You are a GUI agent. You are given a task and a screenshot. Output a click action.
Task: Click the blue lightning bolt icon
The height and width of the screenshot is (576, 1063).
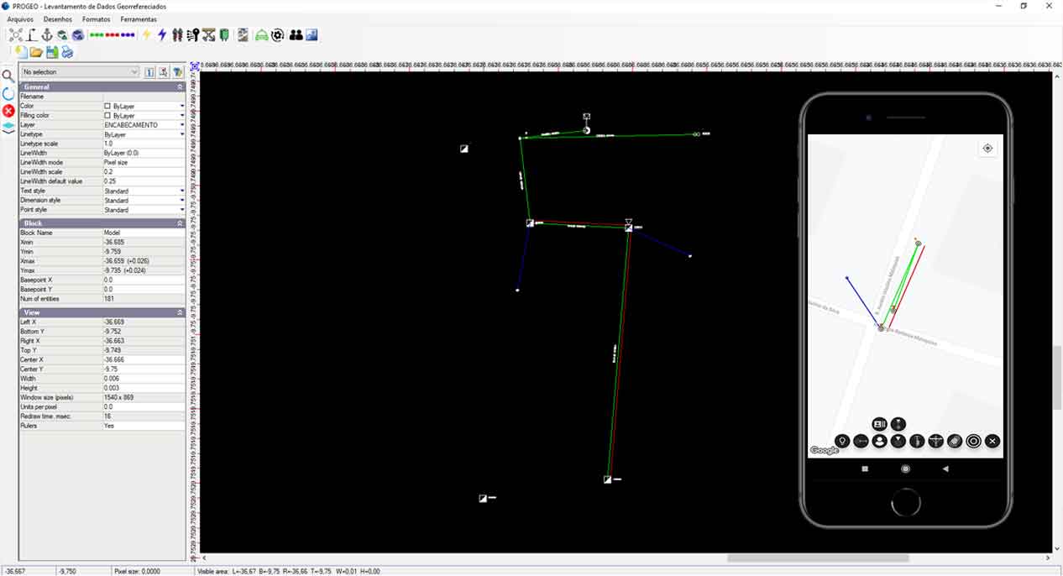point(162,35)
